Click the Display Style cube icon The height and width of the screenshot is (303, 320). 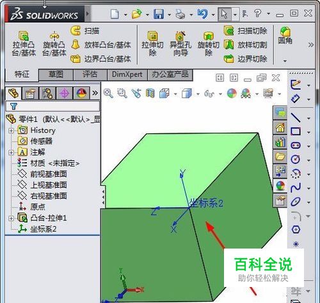coord(187,94)
